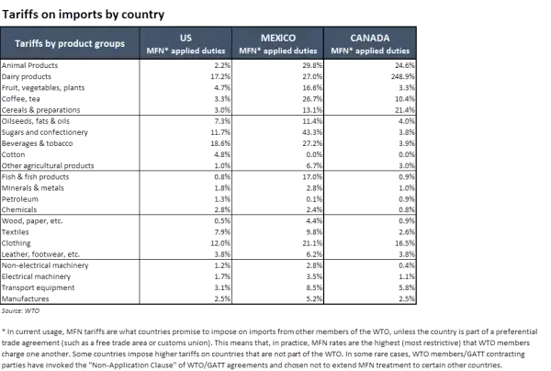
Task: Click the Cotton row label
Action: pos(18,153)
